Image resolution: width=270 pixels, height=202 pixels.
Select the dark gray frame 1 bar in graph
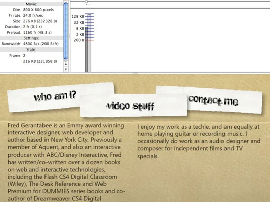[x=86, y=49]
